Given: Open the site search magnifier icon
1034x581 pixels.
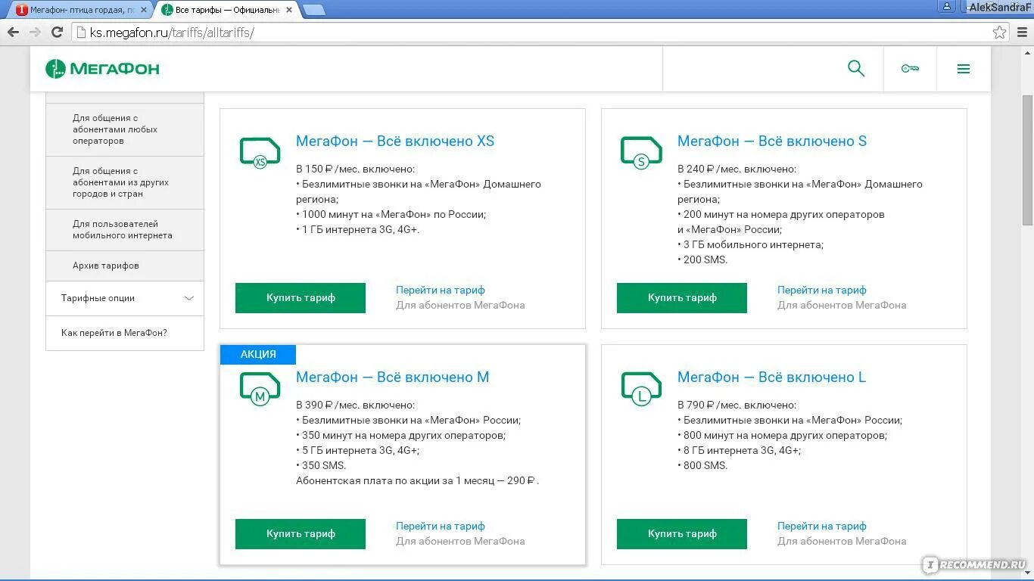Looking at the screenshot, I should pyautogui.click(x=856, y=69).
